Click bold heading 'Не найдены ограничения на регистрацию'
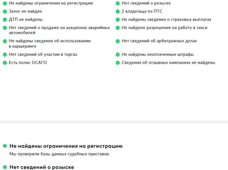 (x=66, y=146)
